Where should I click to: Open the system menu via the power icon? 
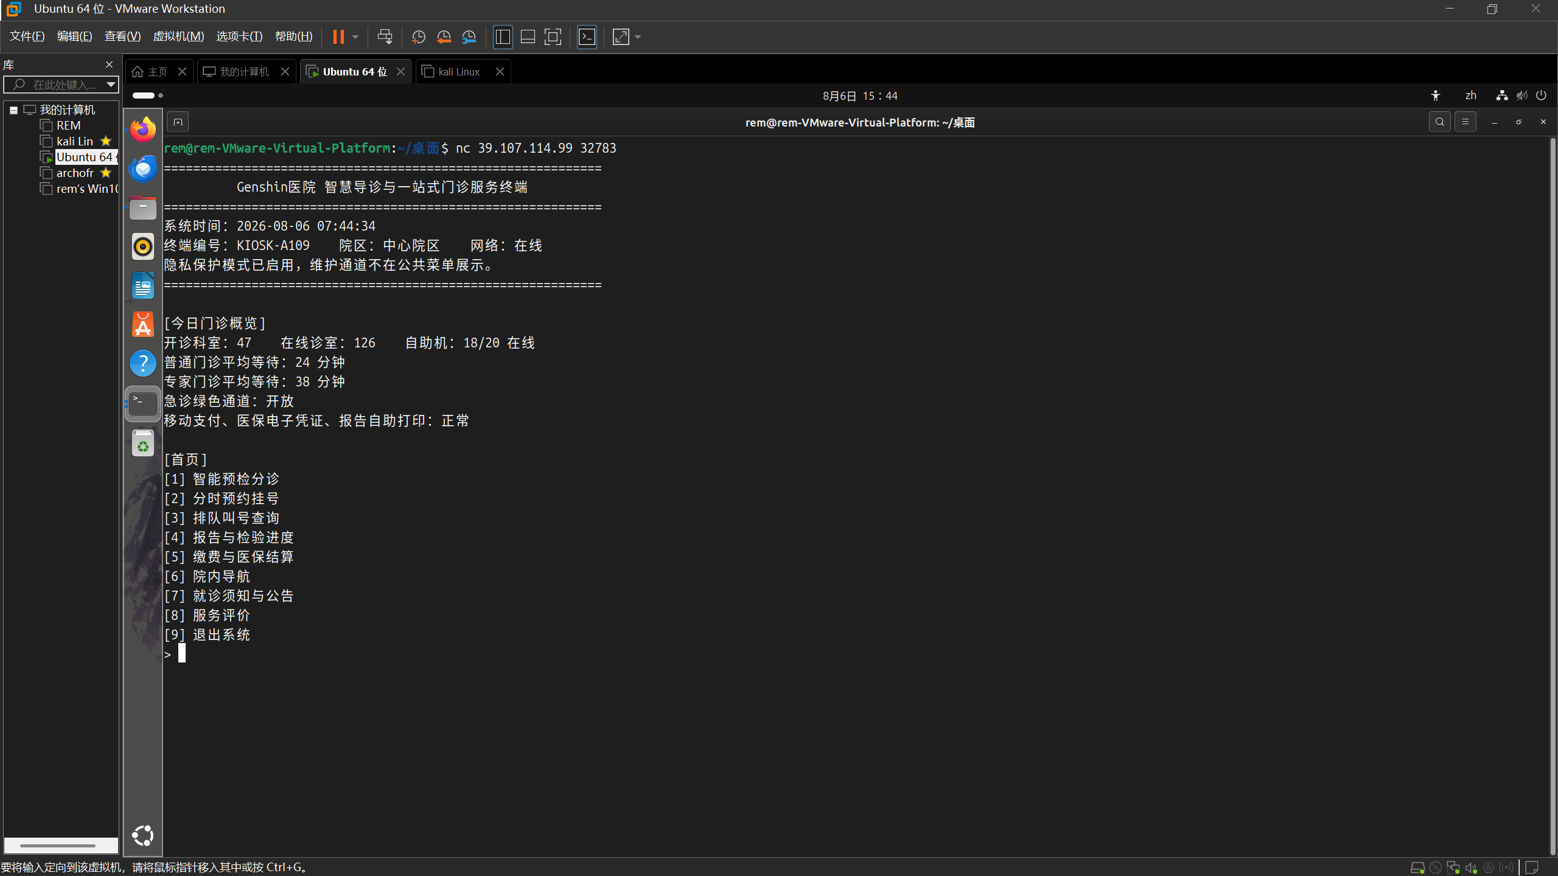[1541, 96]
